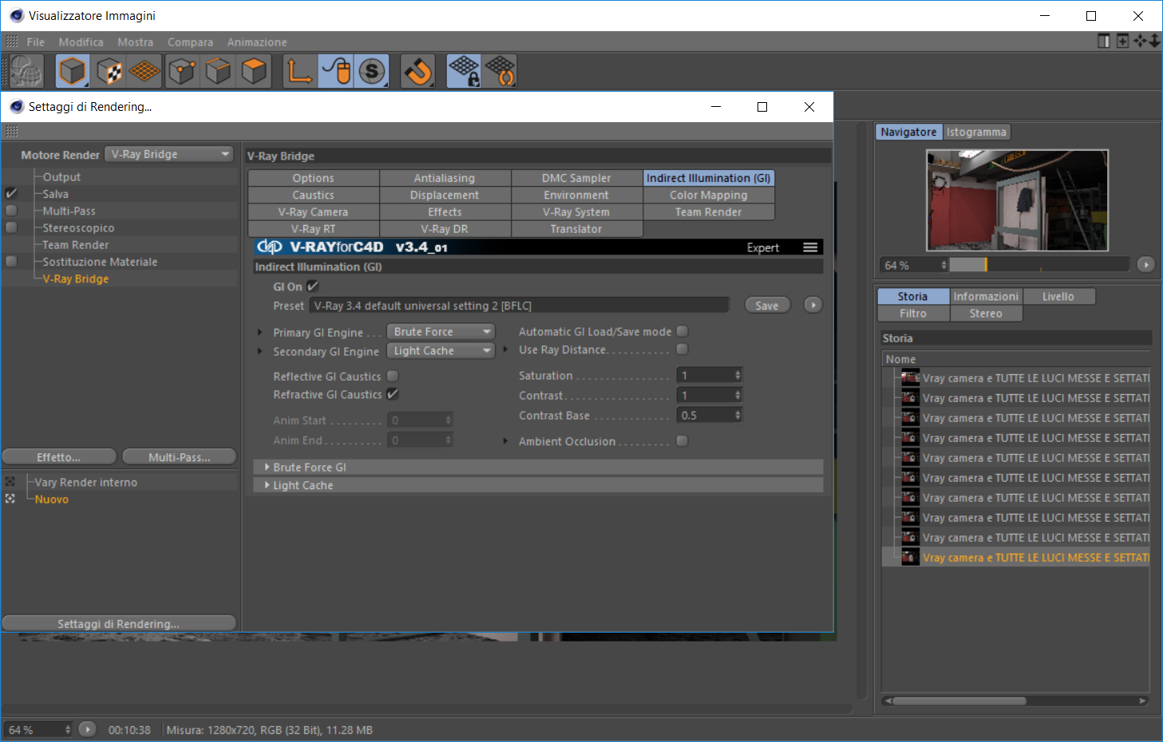Click the Effetto... button
Viewport: 1163px width, 742px height.
click(59, 456)
